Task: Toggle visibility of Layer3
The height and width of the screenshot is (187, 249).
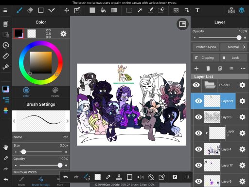Action: coord(198,117)
